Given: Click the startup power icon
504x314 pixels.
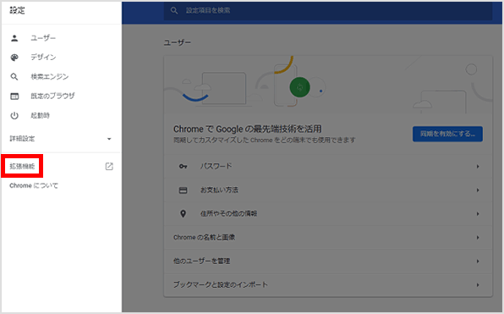Looking at the screenshot, I should tap(14, 115).
